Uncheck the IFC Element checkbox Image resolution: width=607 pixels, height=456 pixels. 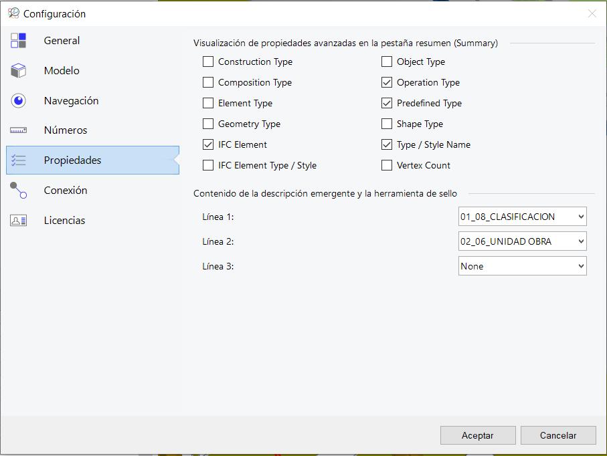pos(208,144)
